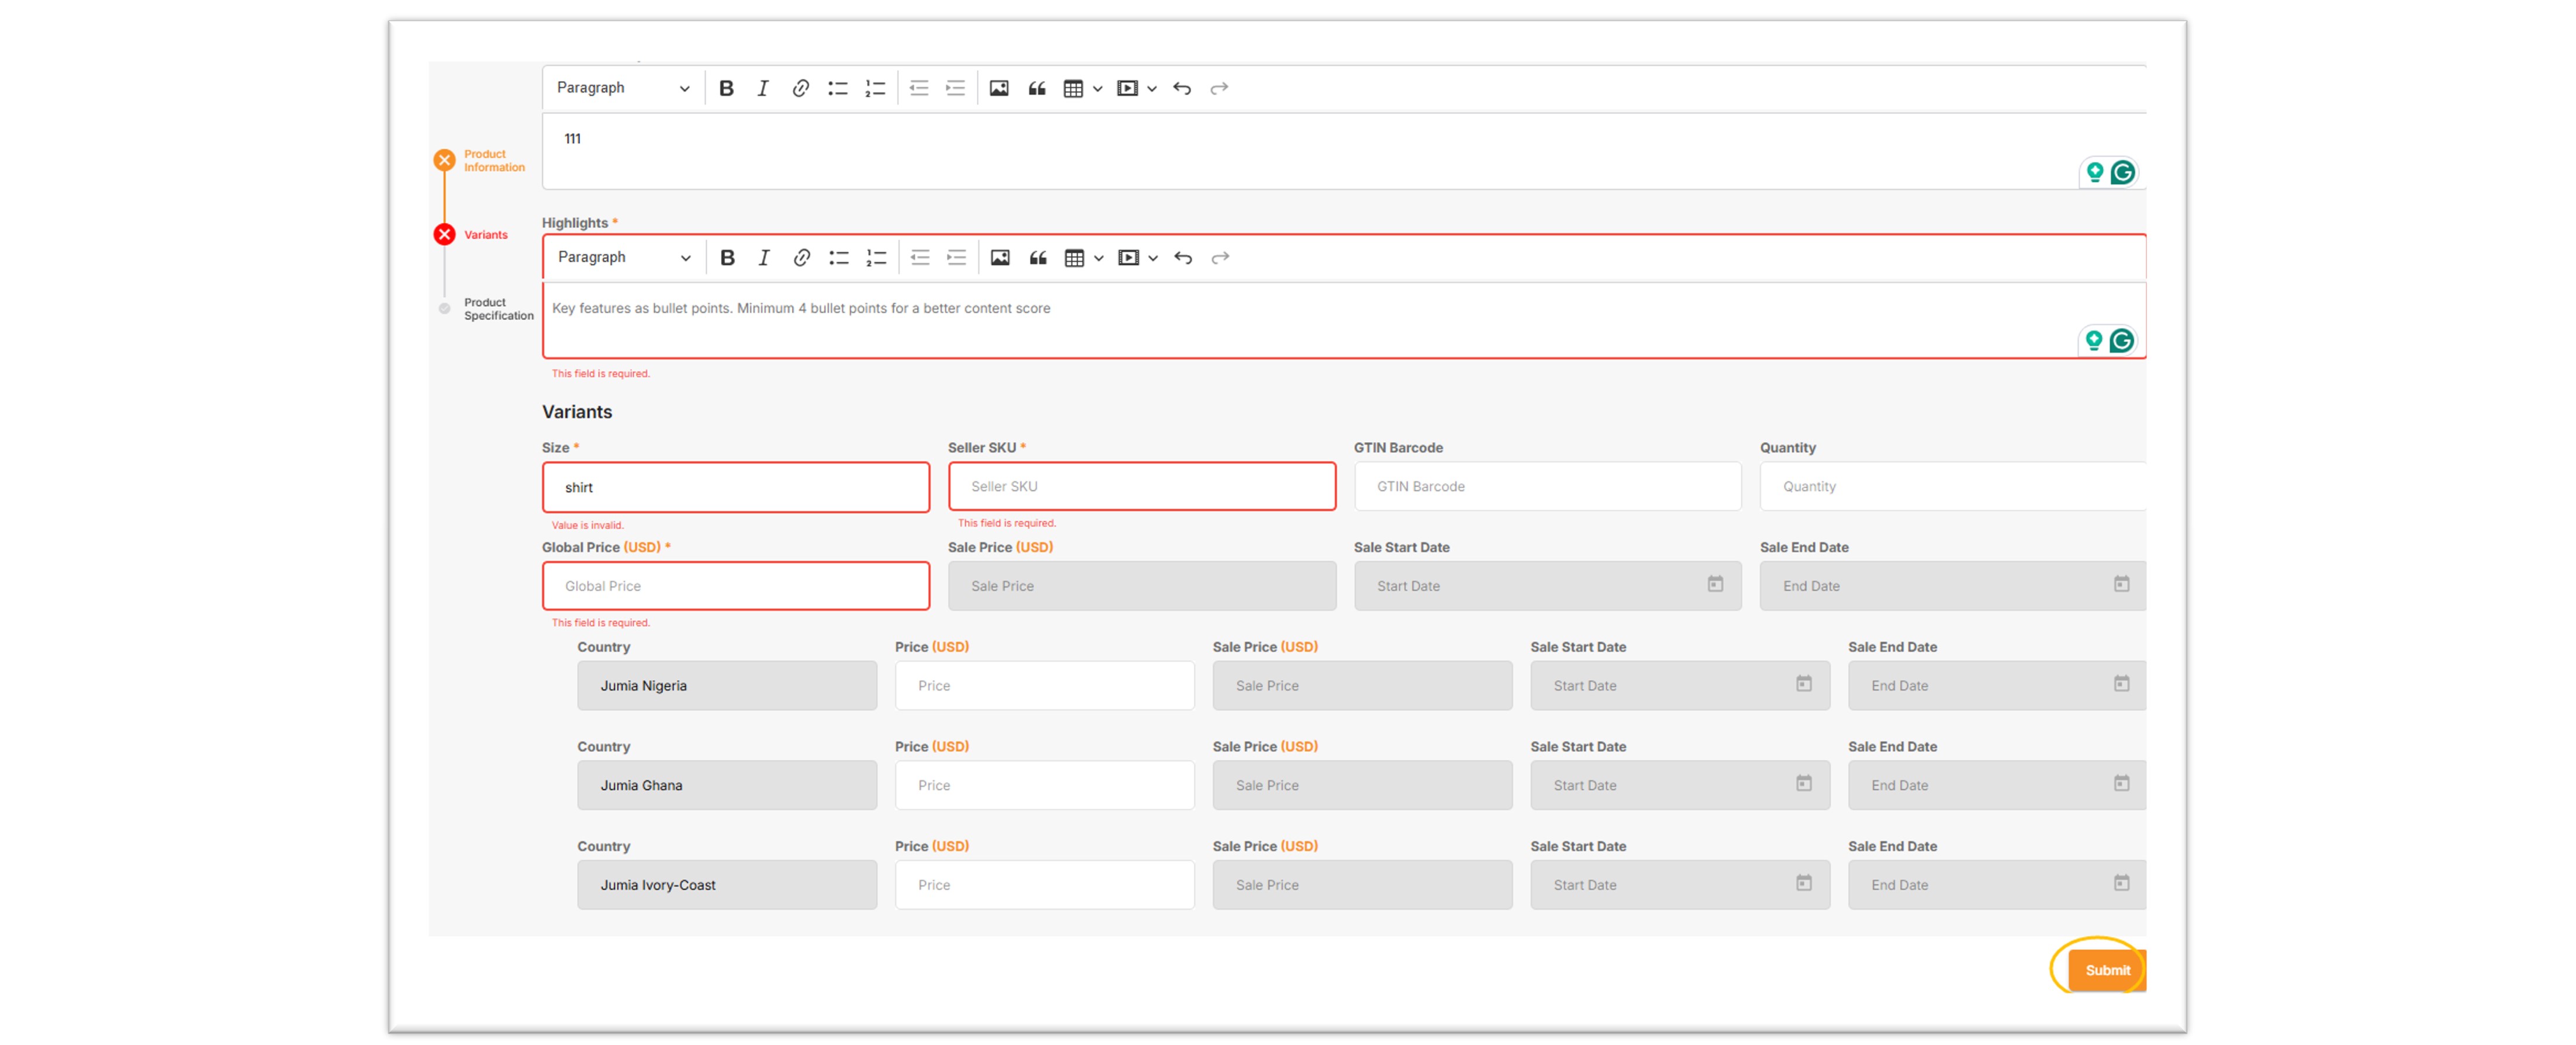This screenshot has height=1045, width=2576.
Task: Insert a block quote in the Highlights editor
Action: point(1038,258)
